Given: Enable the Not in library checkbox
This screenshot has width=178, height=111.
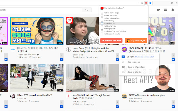Looking at the screenshot, I should click(x=102, y=21).
